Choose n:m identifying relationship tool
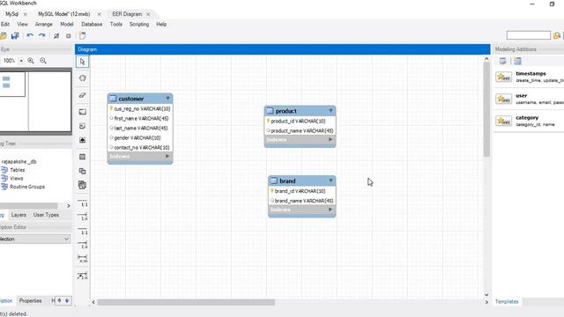564x317 pixels. [x=83, y=259]
